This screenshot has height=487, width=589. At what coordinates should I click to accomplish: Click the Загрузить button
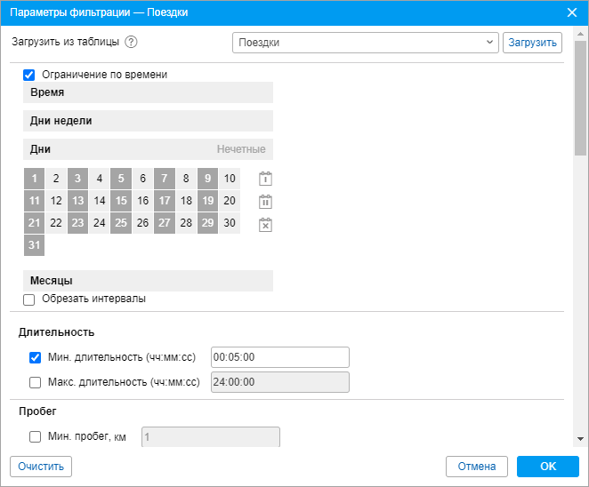point(532,42)
